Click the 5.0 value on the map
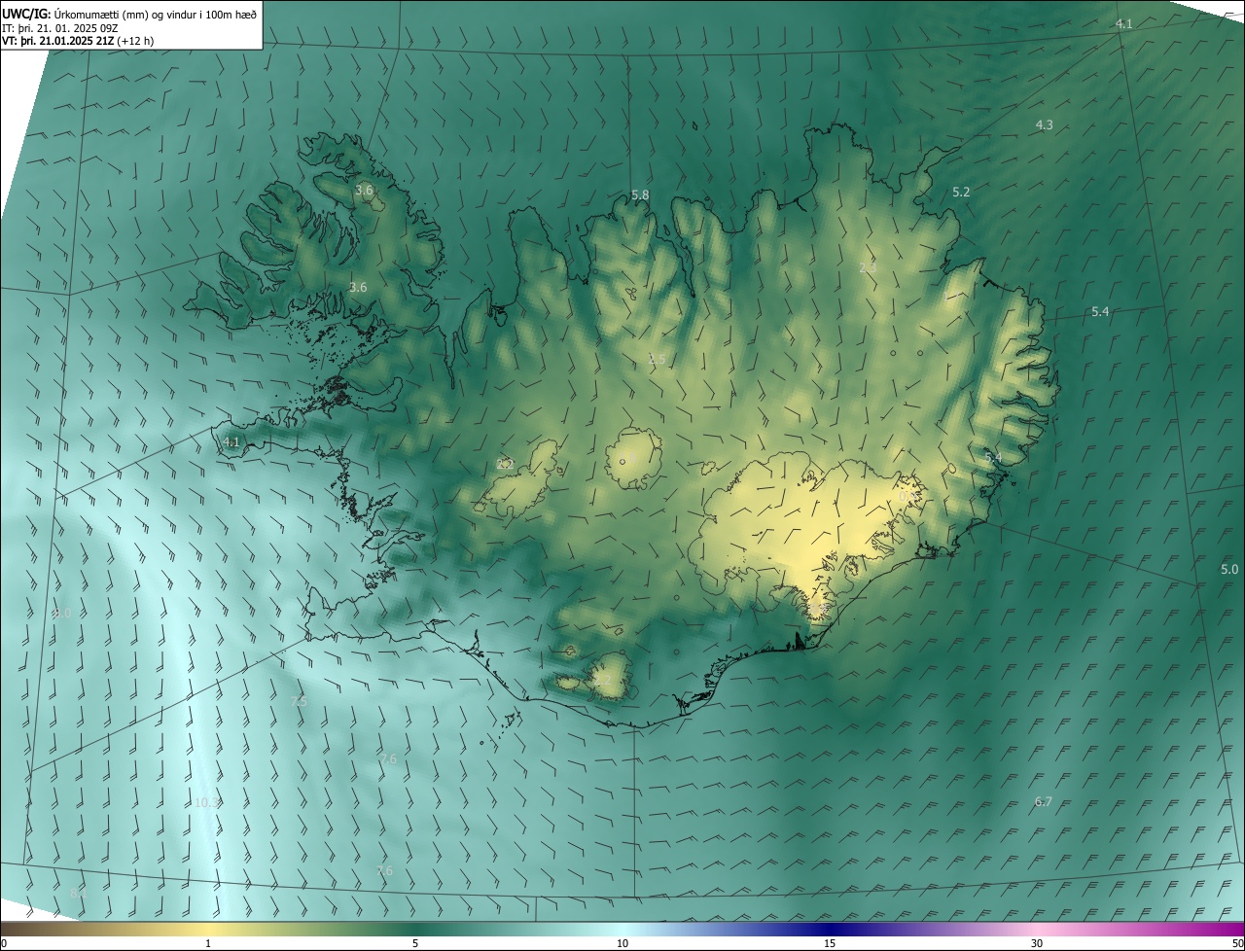The width and height of the screenshot is (1245, 951). [1229, 570]
